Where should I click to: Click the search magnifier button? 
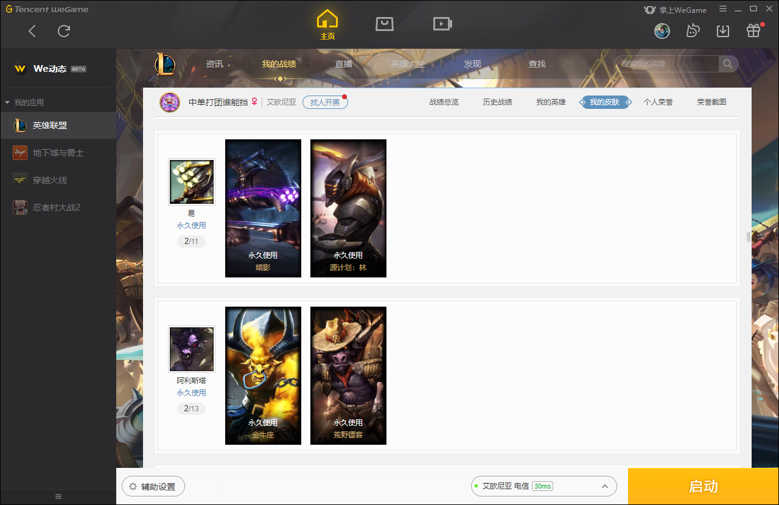click(728, 64)
